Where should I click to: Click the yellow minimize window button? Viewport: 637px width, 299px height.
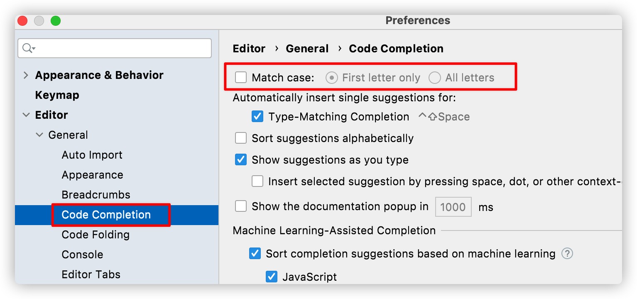(39, 21)
